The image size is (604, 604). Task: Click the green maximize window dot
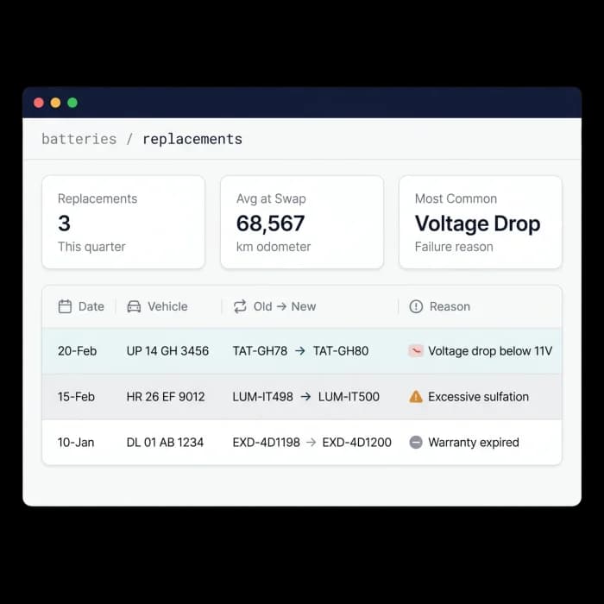[x=72, y=103]
